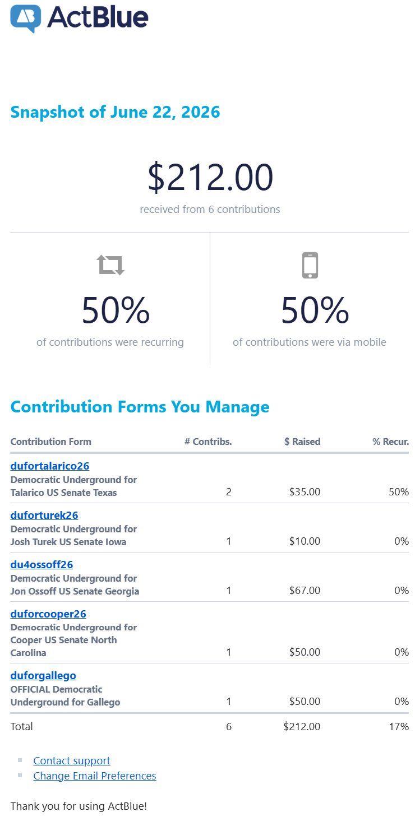The height and width of the screenshot is (817, 415).
Task: Open the duforturek26 contribution form
Action: point(44,515)
